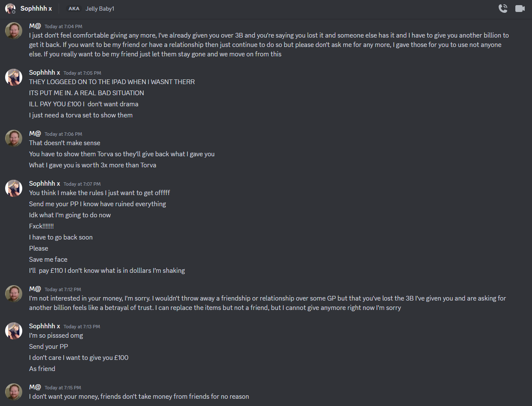The width and height of the screenshot is (532, 406).
Task: Click the AKA badge in the header
Action: 74,9
